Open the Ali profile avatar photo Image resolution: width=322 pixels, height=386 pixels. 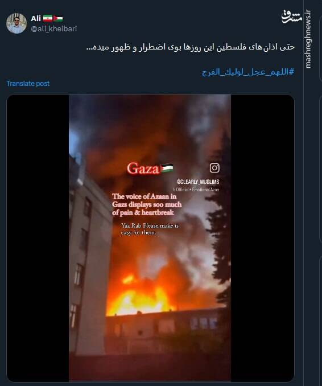pos(16,23)
